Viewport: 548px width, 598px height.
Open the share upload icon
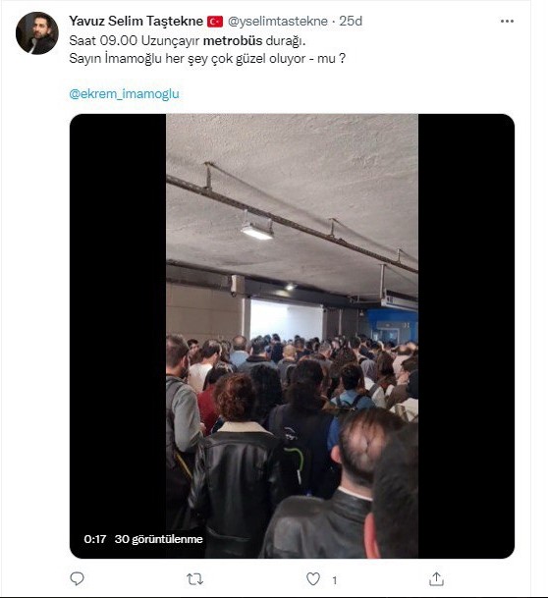coord(436,578)
